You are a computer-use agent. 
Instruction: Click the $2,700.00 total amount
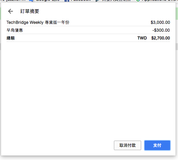tap(161, 38)
